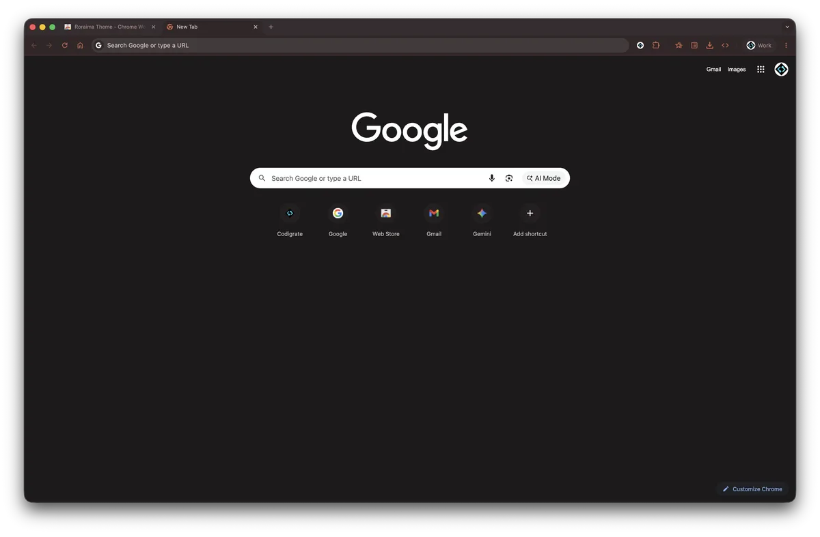This screenshot has height=537, width=820.
Task: Open Customize Chrome panel
Action: tap(752, 489)
